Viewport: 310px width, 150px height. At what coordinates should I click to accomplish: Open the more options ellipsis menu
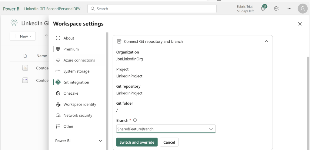289,9
